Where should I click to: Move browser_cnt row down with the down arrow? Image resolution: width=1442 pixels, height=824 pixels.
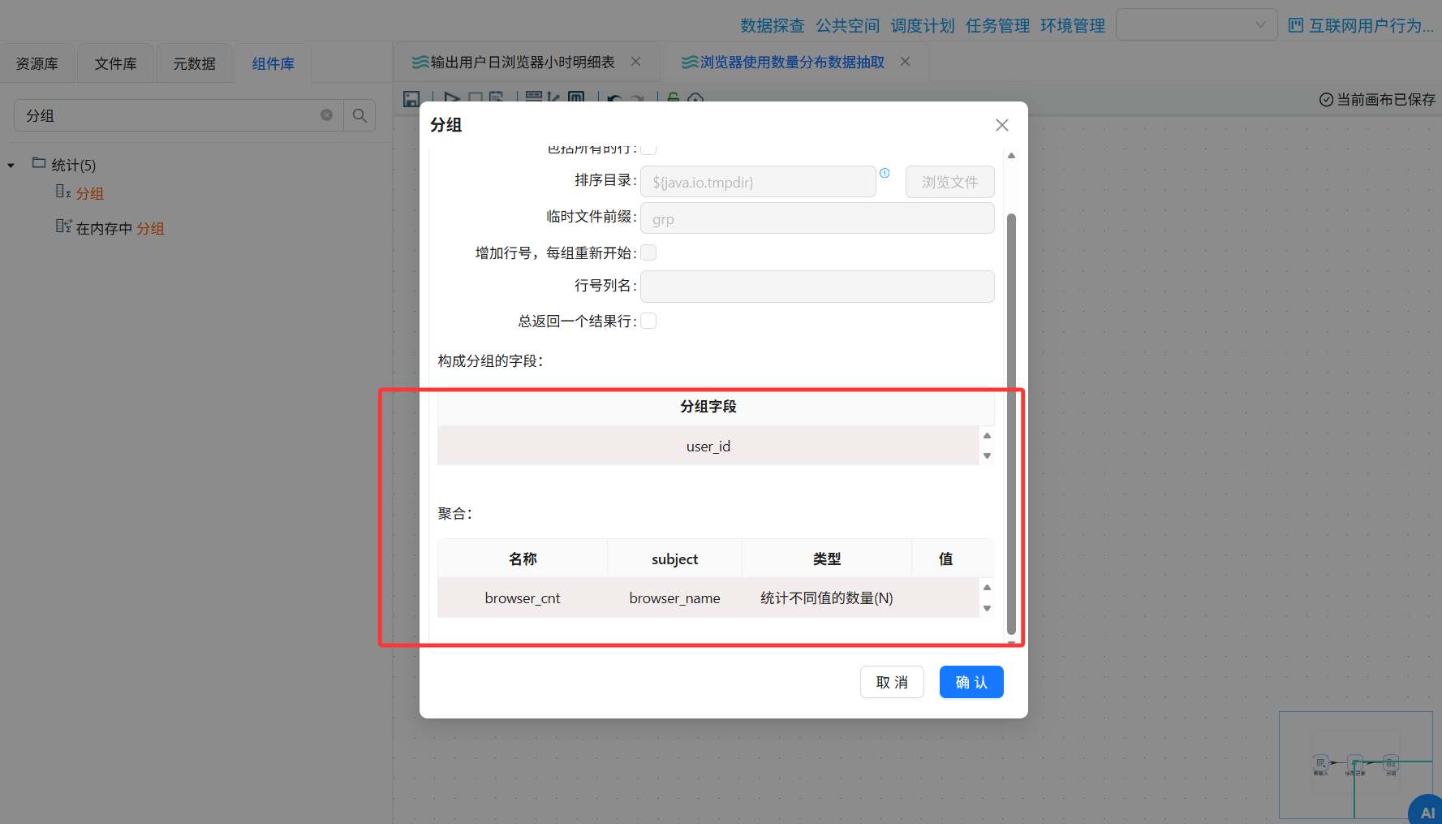click(987, 608)
